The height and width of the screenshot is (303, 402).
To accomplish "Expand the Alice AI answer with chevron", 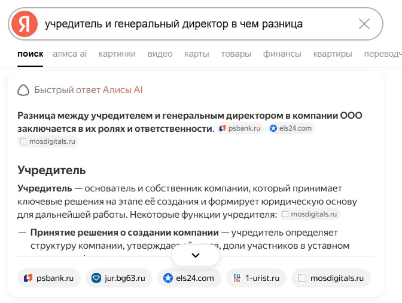I will pos(196,255).
